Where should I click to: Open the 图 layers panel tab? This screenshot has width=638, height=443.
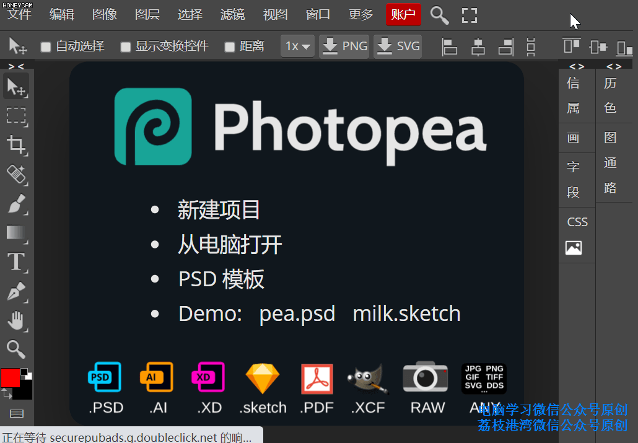pos(610,138)
